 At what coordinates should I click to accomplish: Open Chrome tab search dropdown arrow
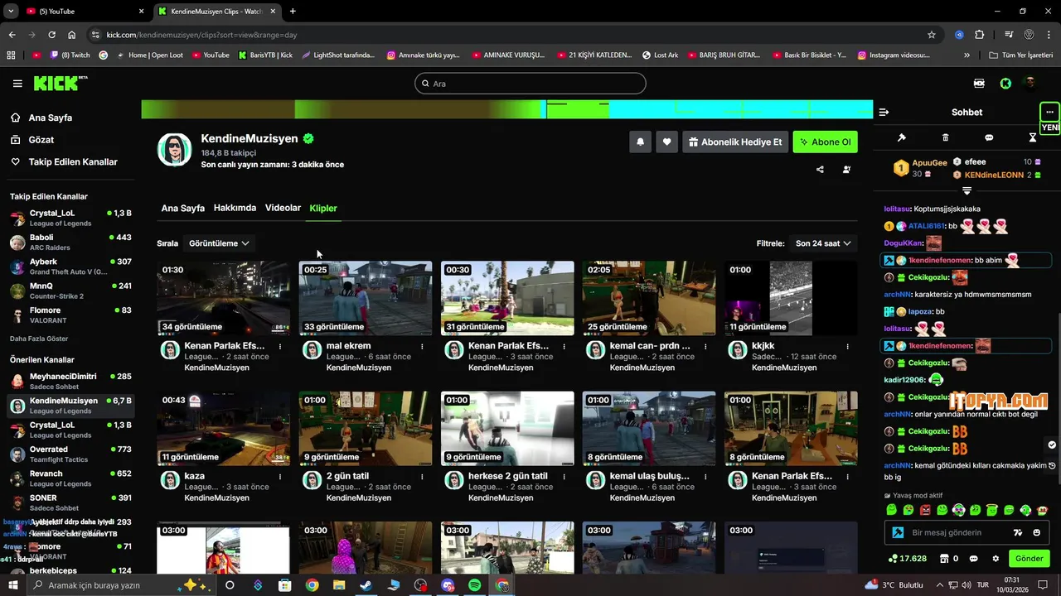pos(11,11)
